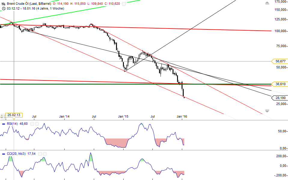
Task: Open the 25.02.13 date label flag
Action: pyautogui.click(x=14, y=115)
